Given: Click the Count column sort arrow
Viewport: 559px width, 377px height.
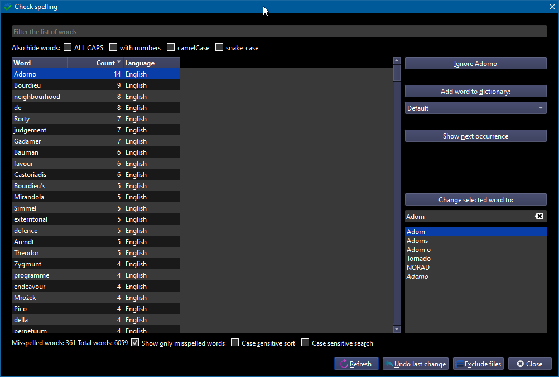Looking at the screenshot, I should [119, 62].
